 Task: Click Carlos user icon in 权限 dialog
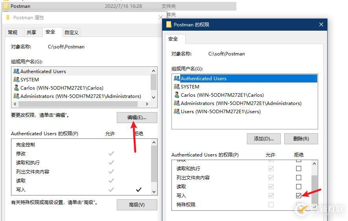177,95
